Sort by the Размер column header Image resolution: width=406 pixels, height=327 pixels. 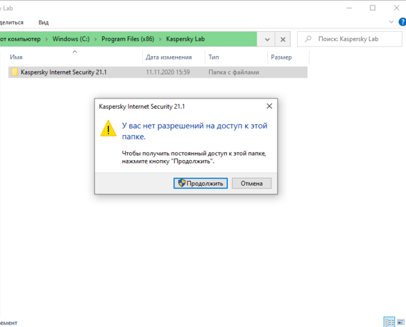click(281, 57)
